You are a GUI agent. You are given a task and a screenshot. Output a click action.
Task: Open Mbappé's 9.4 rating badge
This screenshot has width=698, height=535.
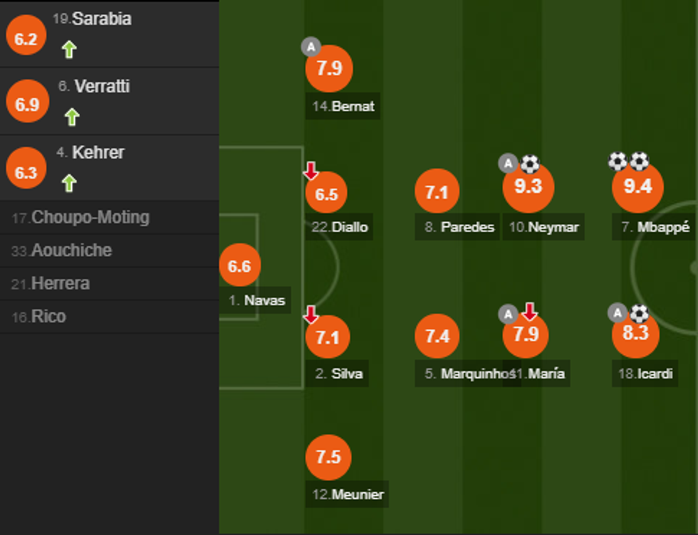(637, 187)
